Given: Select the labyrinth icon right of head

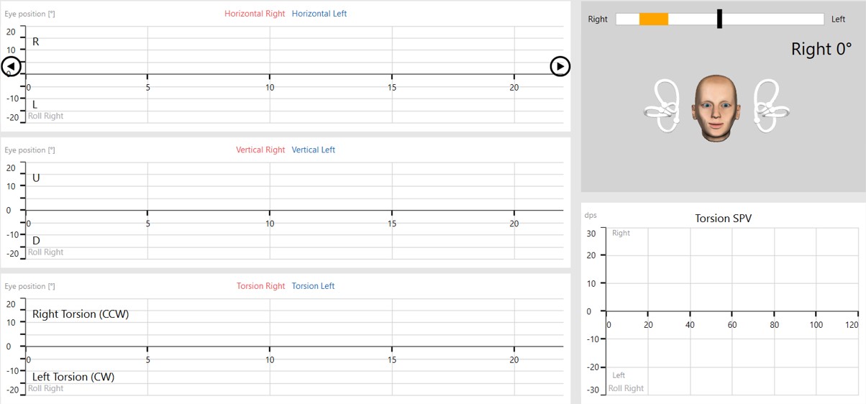Looking at the screenshot, I should coord(769,107).
